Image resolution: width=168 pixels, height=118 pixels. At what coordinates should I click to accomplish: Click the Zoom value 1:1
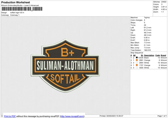point(162,12)
